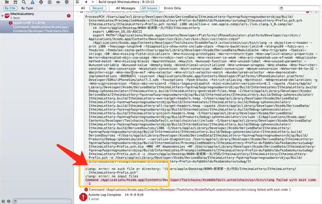The image size is (322, 204).
Task: Open the Debug navigator icon
Action: [49, 2]
